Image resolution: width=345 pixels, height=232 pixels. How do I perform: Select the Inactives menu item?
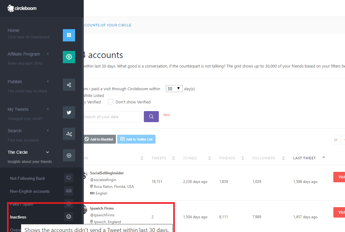coord(18,217)
